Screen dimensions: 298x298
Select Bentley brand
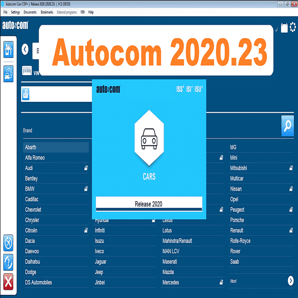pos(56,178)
